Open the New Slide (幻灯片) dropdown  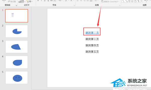pyautogui.click(x=22, y=2)
